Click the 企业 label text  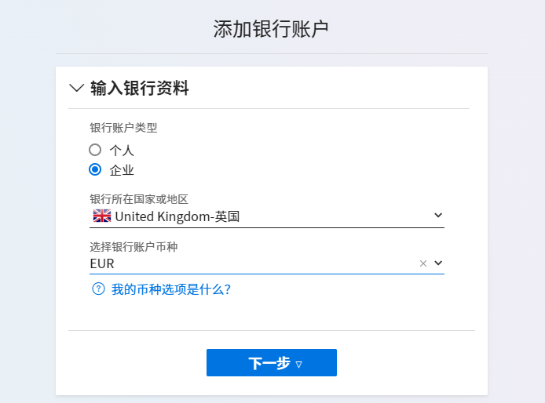122,170
